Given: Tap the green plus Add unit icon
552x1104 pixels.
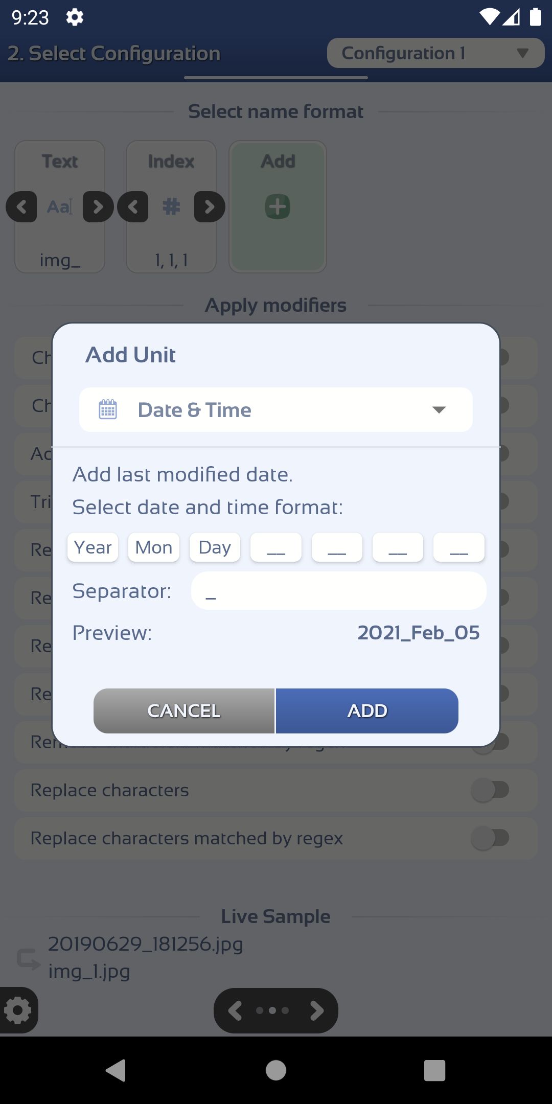Looking at the screenshot, I should 278,206.
